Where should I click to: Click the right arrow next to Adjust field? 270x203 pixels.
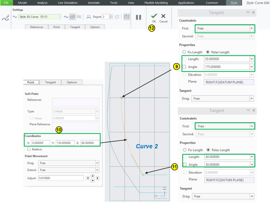pos(98,178)
